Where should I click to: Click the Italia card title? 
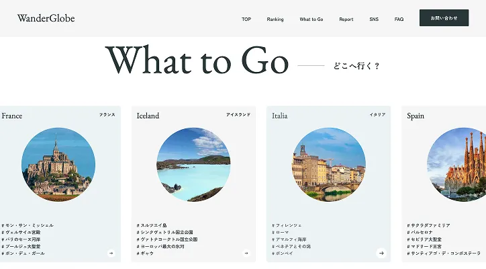pos(279,116)
